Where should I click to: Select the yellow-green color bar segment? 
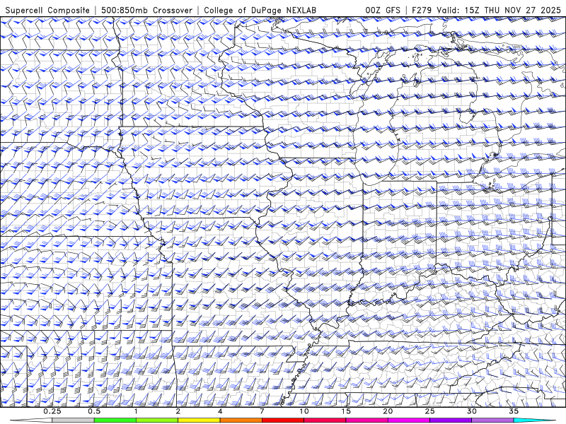click(157, 420)
